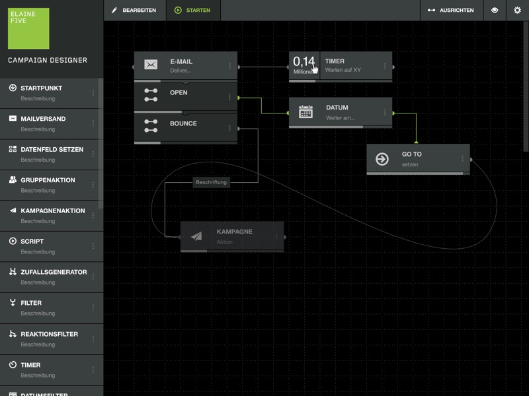Click the Gruppenaktion people icon
529x396 pixels.
click(13, 180)
